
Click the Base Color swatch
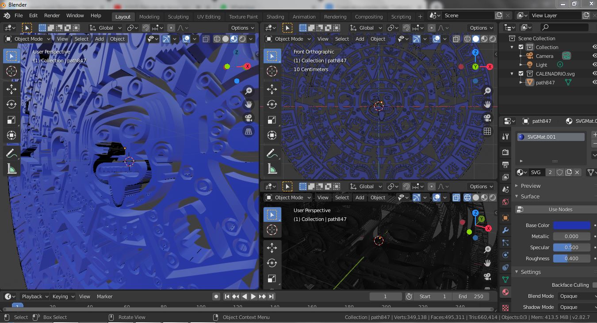pyautogui.click(x=572, y=225)
